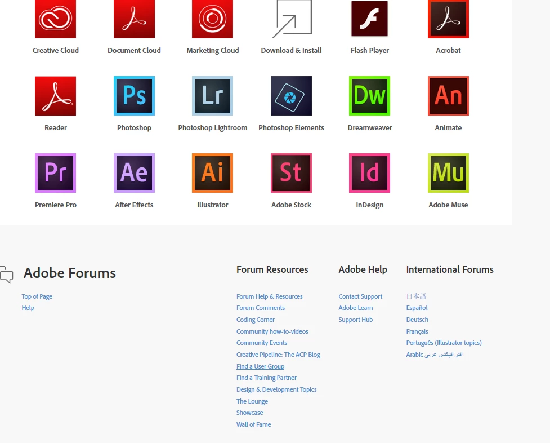Open Português (Illustrator topics) link

coord(444,343)
